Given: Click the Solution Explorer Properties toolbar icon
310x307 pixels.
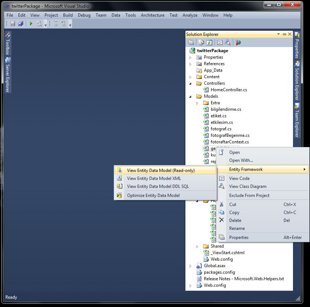Looking at the screenshot, I should (190, 42).
